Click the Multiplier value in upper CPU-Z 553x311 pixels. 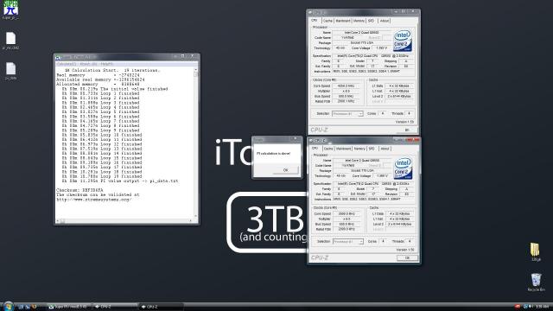(346, 91)
